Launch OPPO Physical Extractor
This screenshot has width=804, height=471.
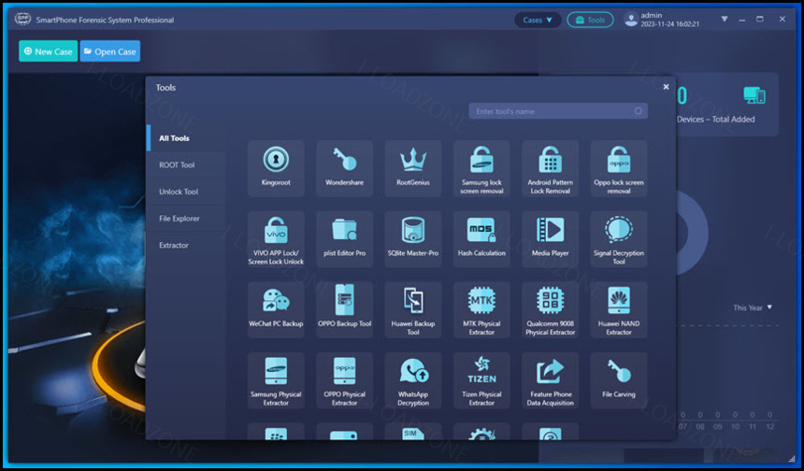tap(345, 380)
